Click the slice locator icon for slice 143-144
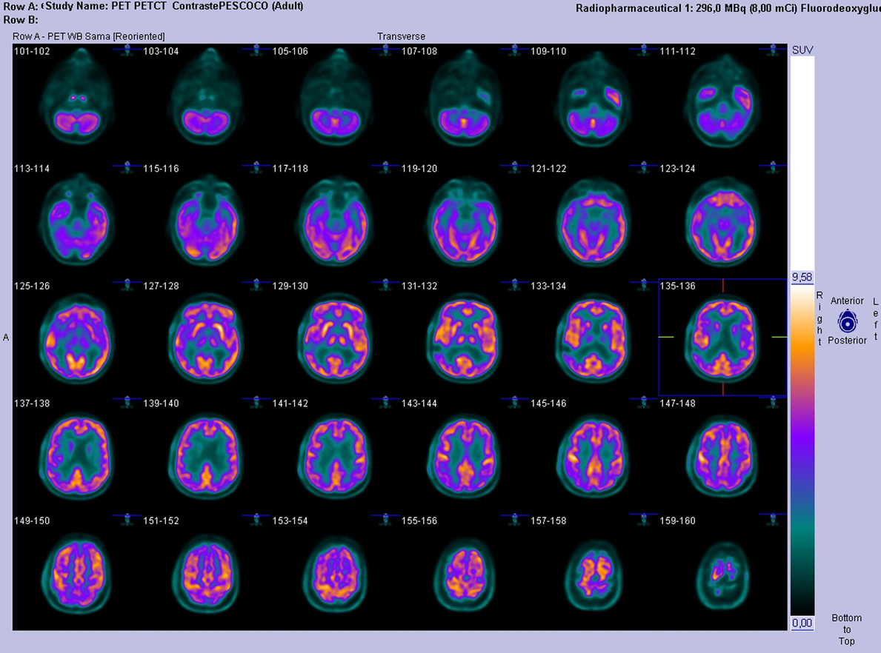The height and width of the screenshot is (653, 881). click(x=515, y=402)
